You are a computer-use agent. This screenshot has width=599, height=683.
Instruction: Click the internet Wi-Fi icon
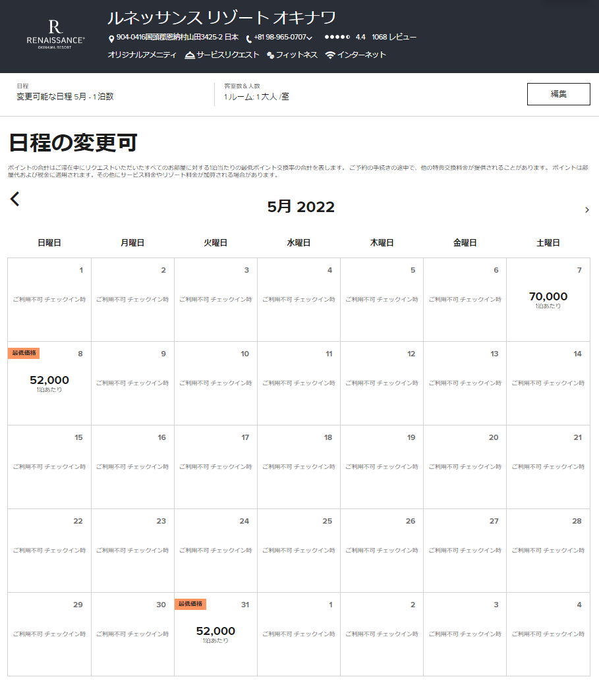click(330, 55)
